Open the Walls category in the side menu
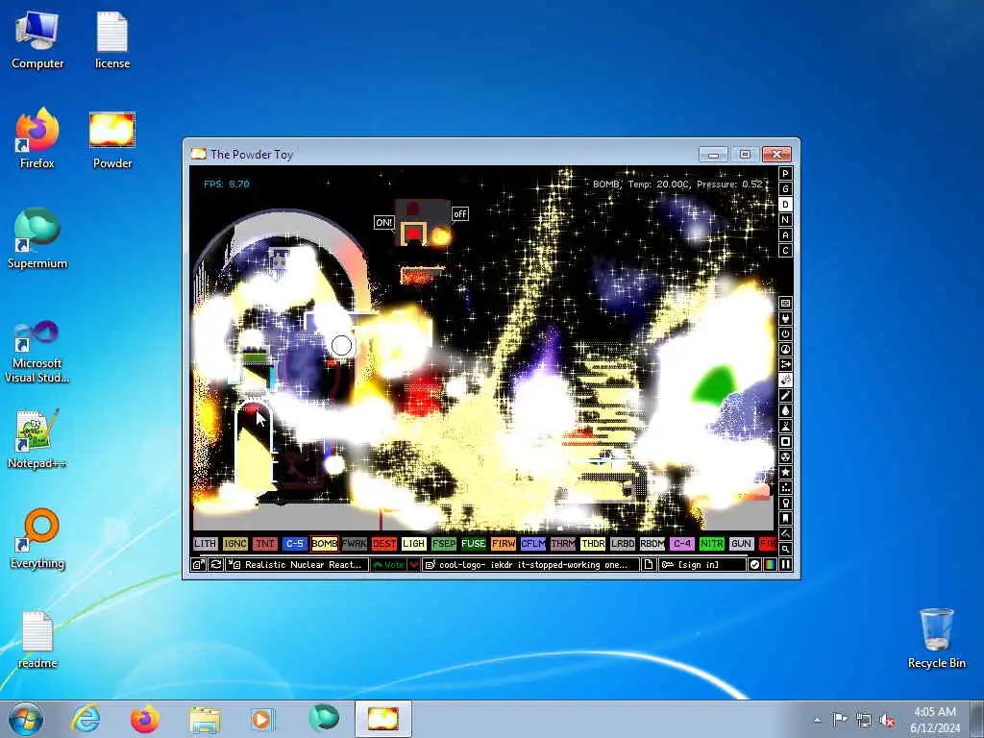The width and height of the screenshot is (984, 738). (785, 303)
